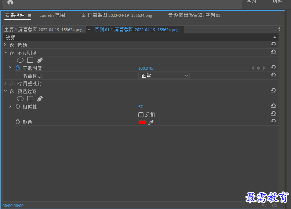The image size is (291, 209).
Task: Toggle the 运动 fx effect on or off
Action: pyautogui.click(x=12, y=45)
